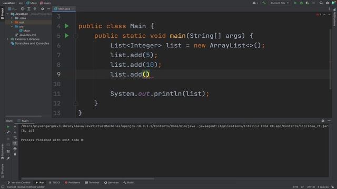The height and width of the screenshot is (189, 337).
Task: Hide the Run panel with minus icon
Action: click(x=329, y=121)
